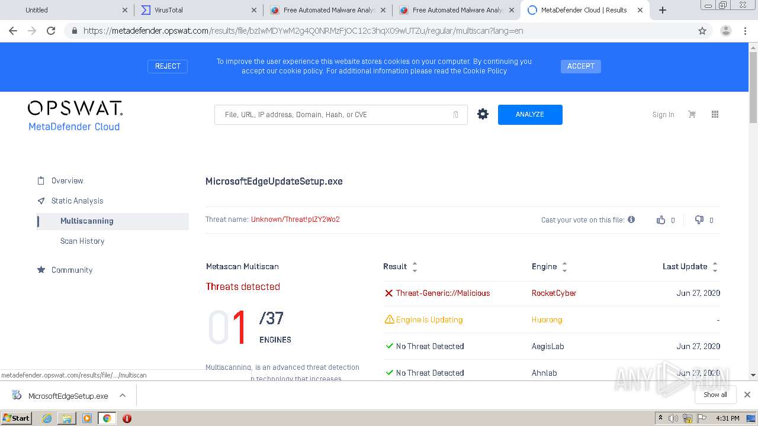Select Multiscanning in the sidebar
The height and width of the screenshot is (426, 758).
(113, 221)
